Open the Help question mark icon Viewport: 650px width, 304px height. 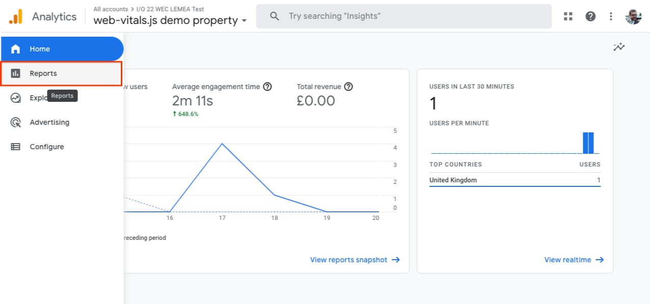590,16
